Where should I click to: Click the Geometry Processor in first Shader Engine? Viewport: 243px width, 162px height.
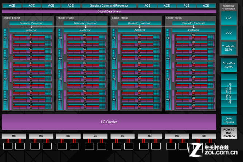coord(31,23)
